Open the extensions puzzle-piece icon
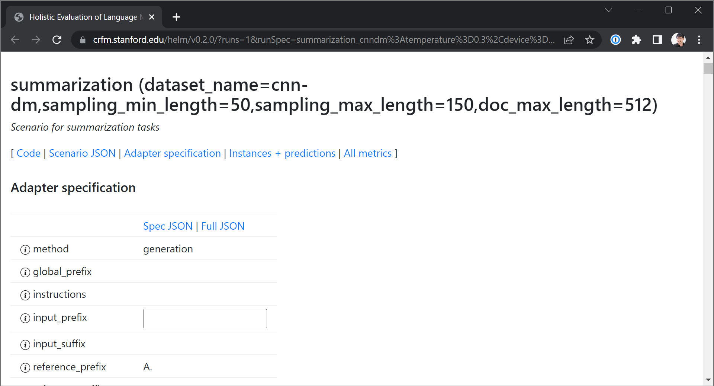 coord(636,40)
